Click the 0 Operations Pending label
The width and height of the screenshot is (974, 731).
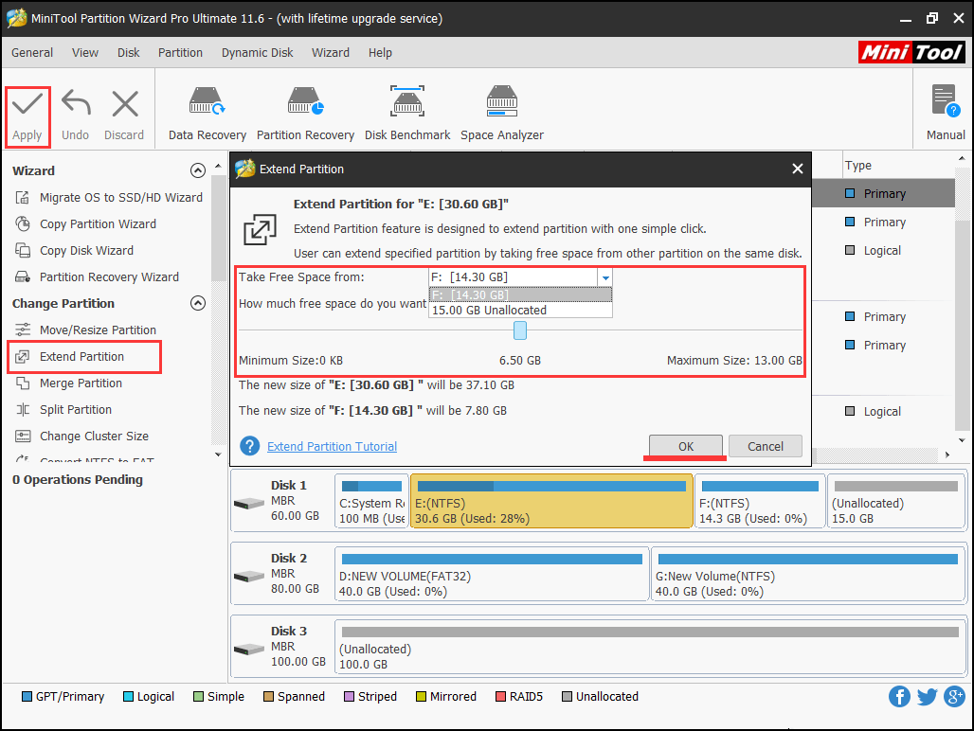pyautogui.click(x=78, y=480)
